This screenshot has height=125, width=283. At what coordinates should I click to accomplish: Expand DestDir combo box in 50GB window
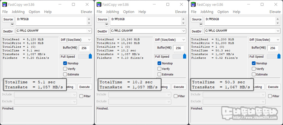(278, 31)
